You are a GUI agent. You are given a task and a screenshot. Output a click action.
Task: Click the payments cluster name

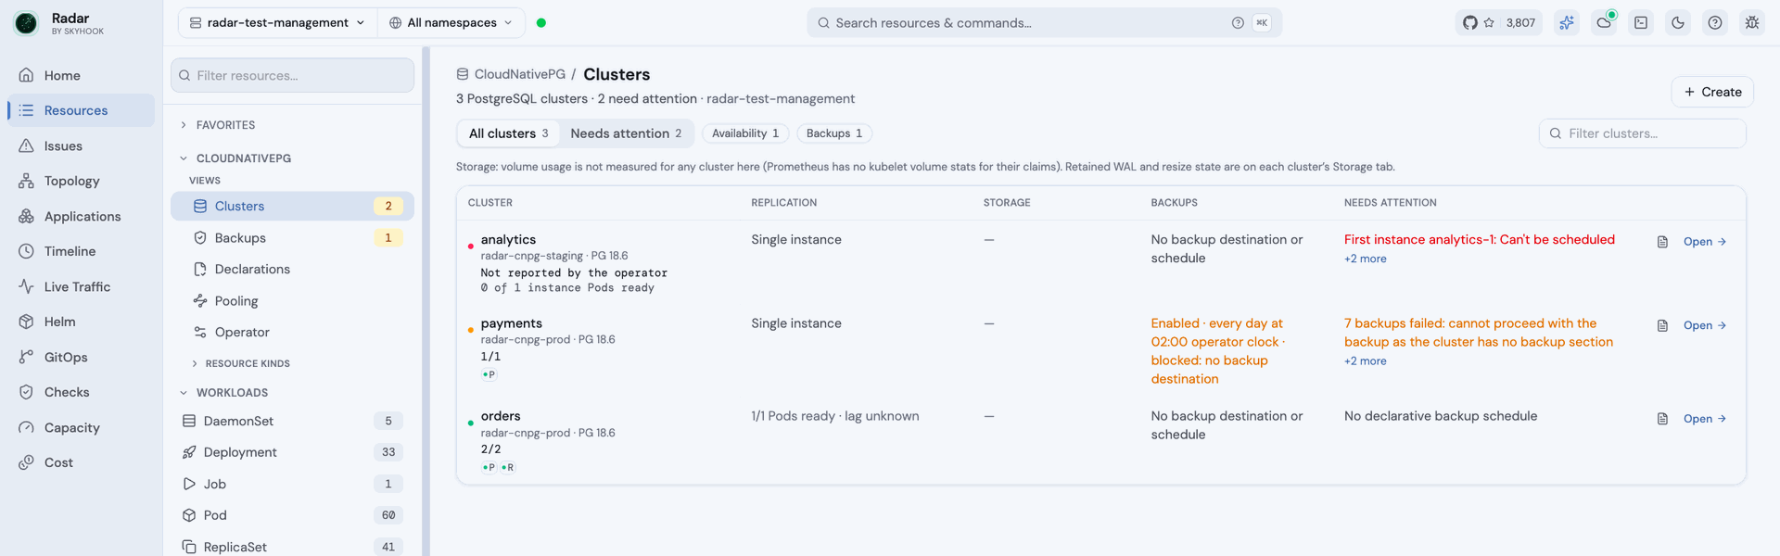click(511, 323)
